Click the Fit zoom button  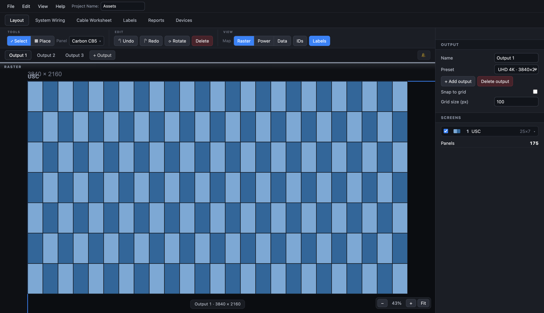coord(423,303)
